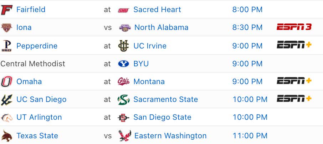
Task: Open the 11:00 PM Eastern Washington game link
Action: [250, 136]
